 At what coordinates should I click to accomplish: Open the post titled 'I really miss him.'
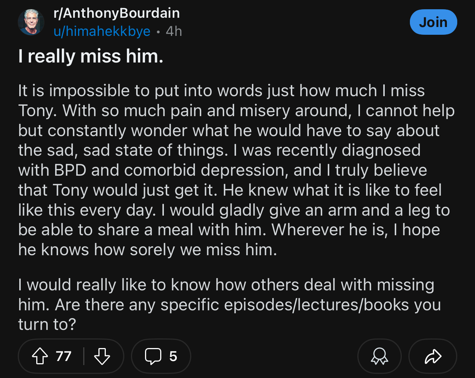click(91, 56)
